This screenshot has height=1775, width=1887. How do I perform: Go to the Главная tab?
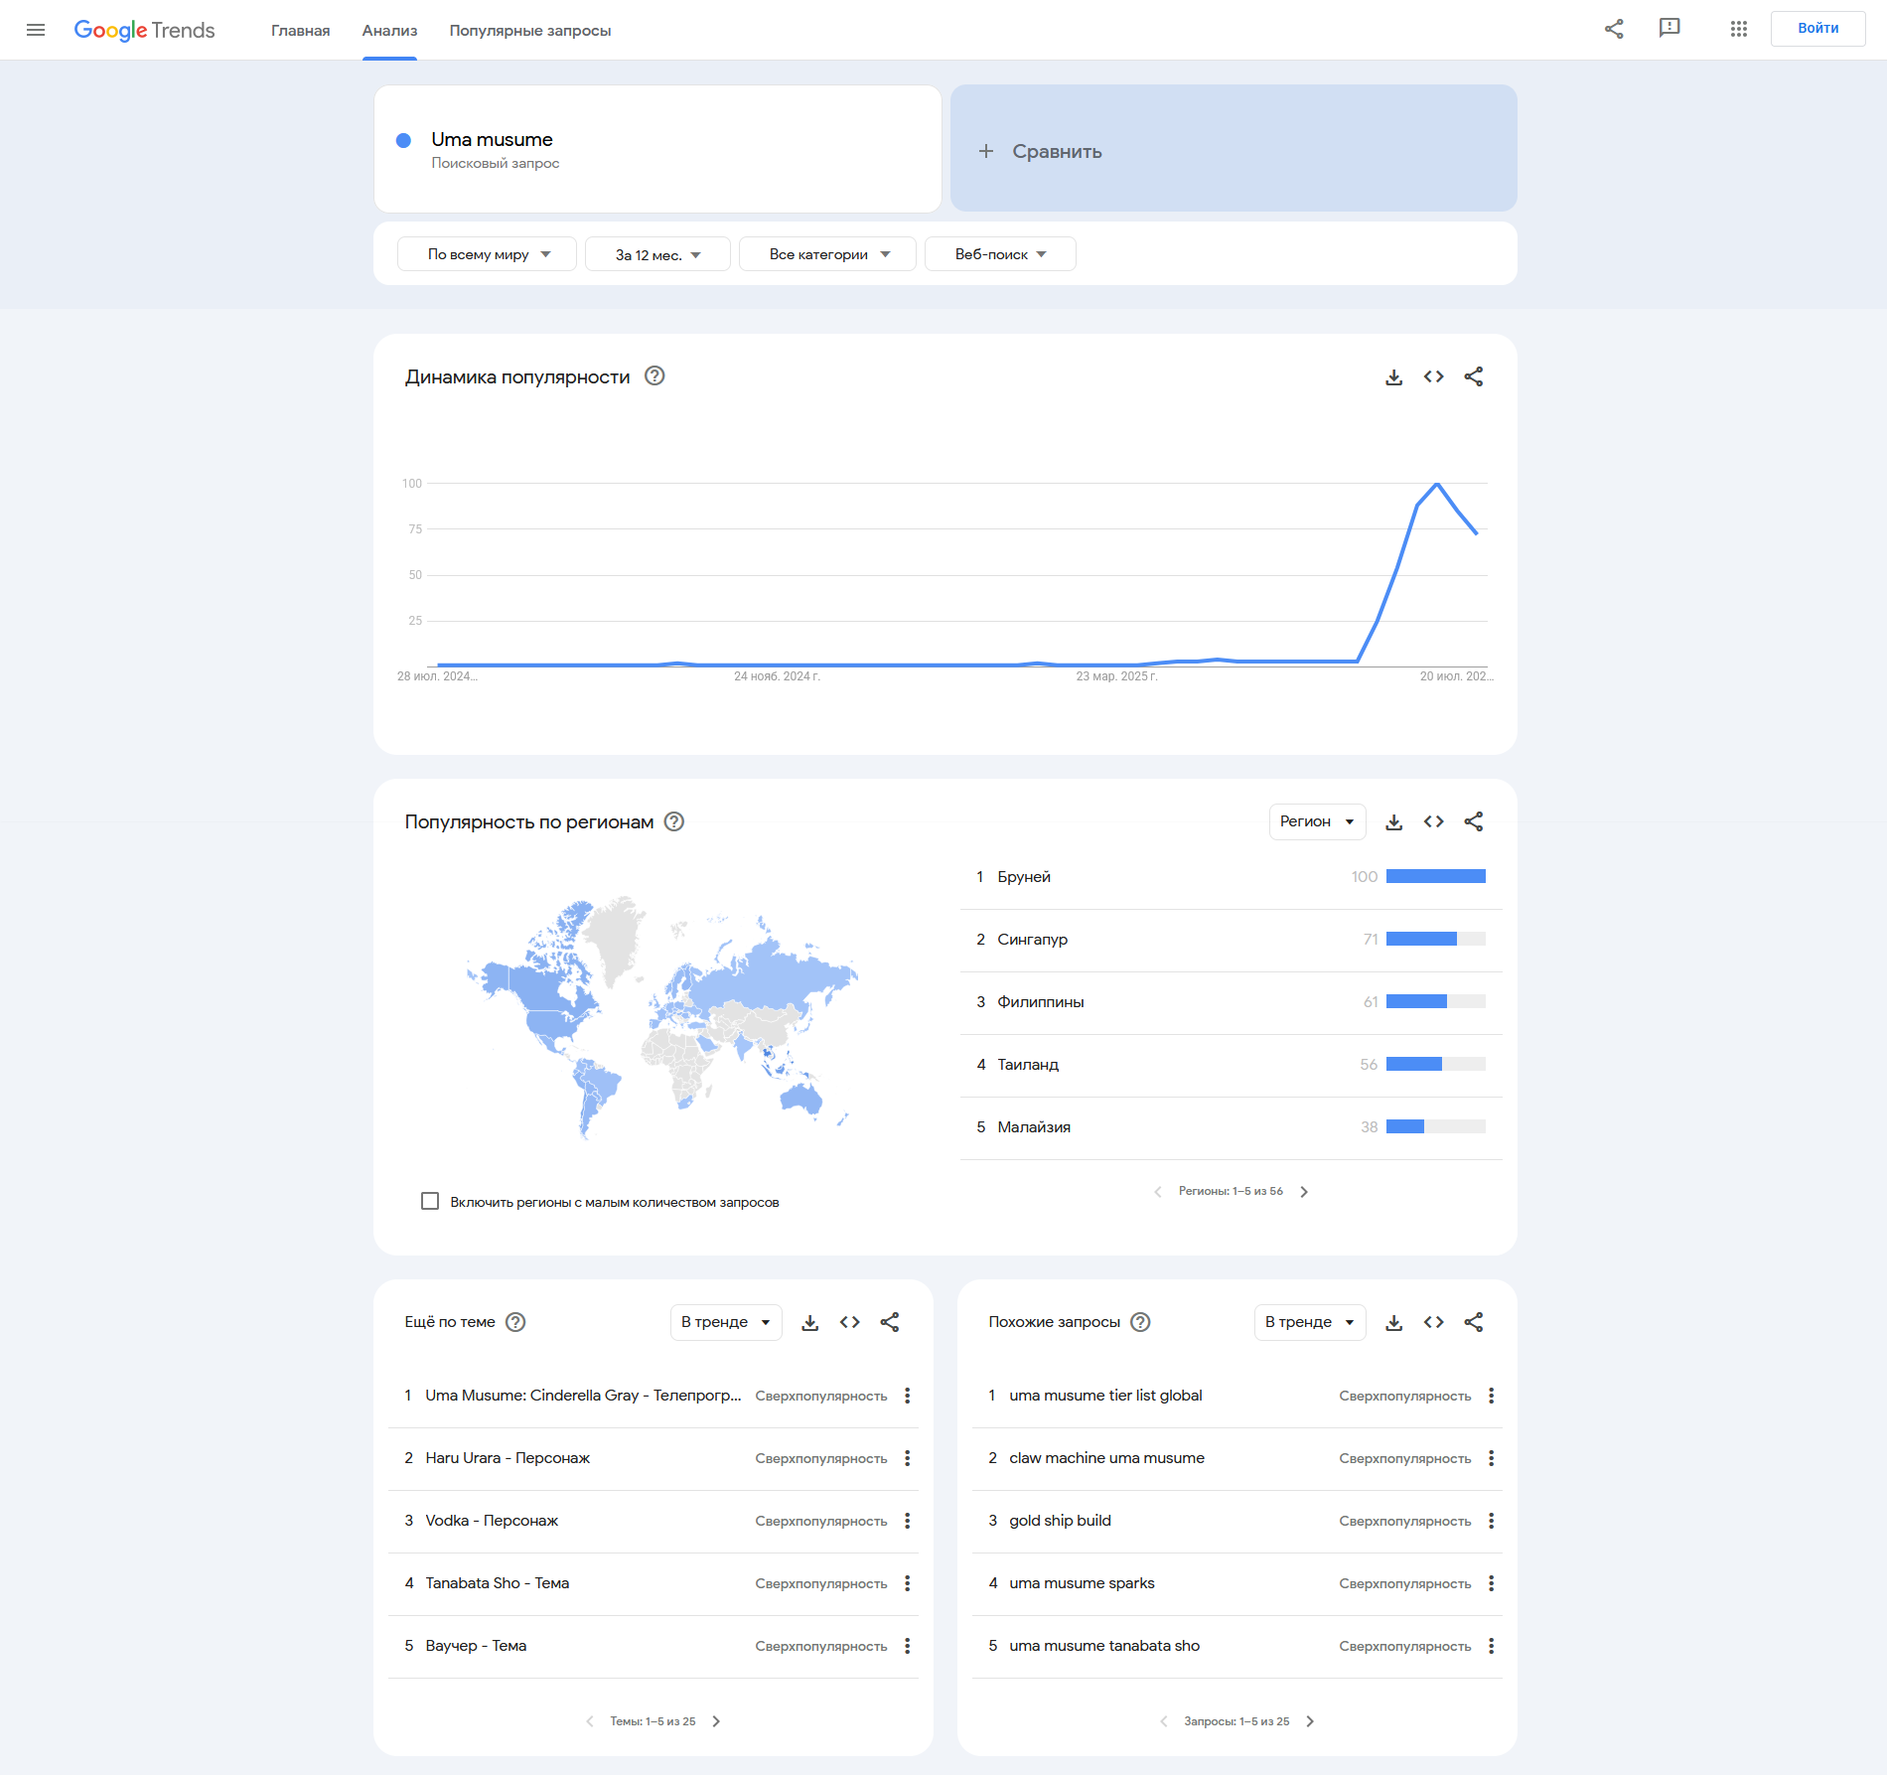[301, 31]
